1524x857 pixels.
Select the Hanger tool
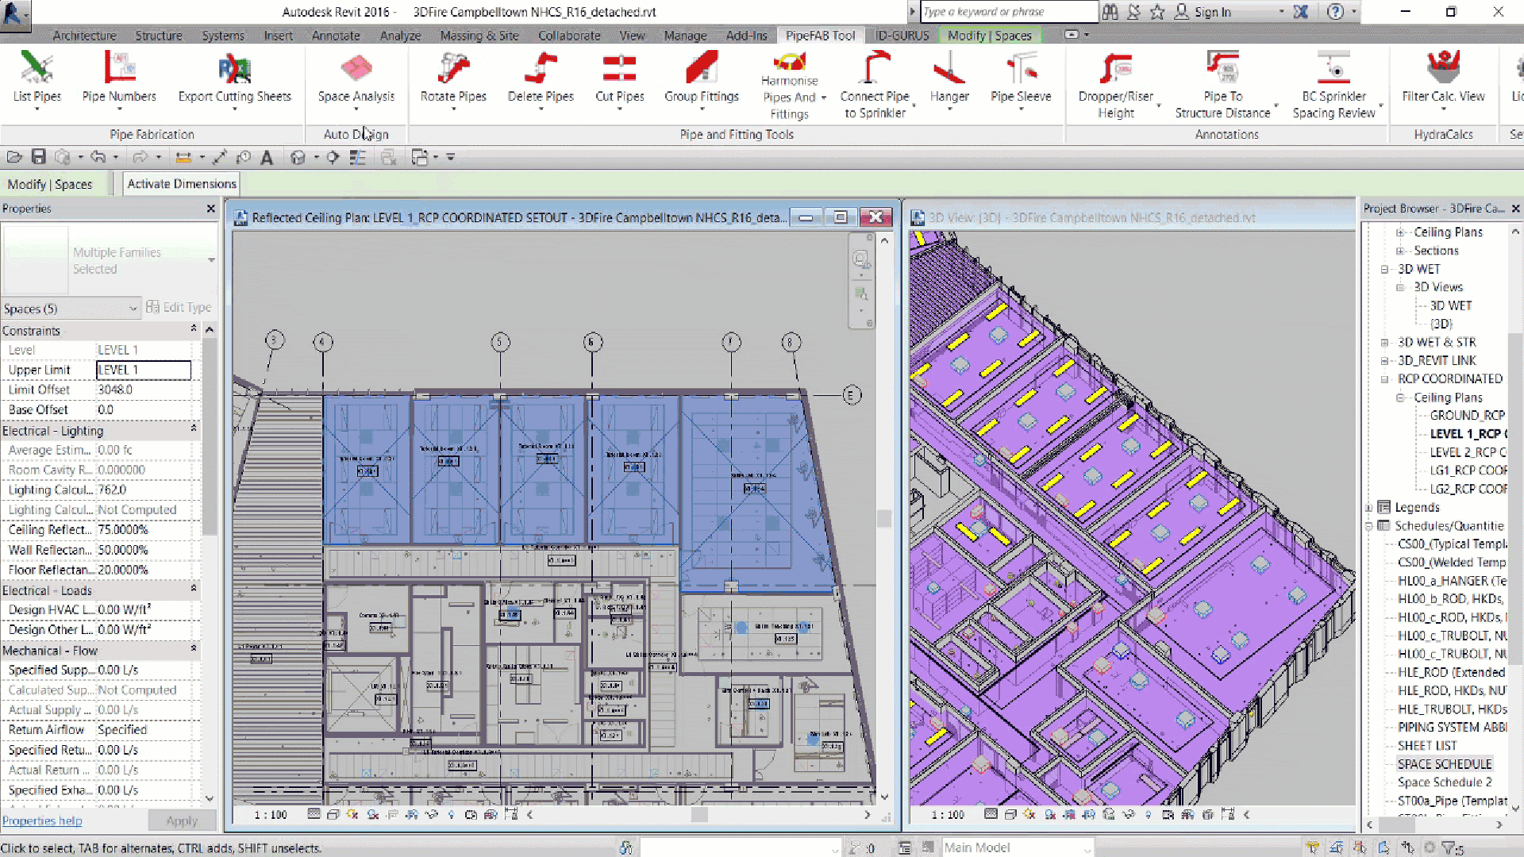click(x=949, y=78)
